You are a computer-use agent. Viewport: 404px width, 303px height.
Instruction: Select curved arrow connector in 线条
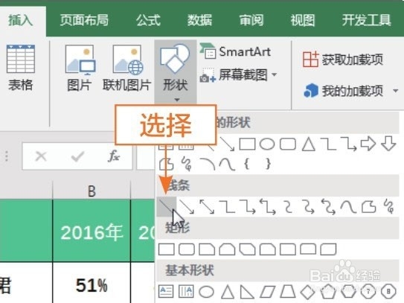(308, 207)
